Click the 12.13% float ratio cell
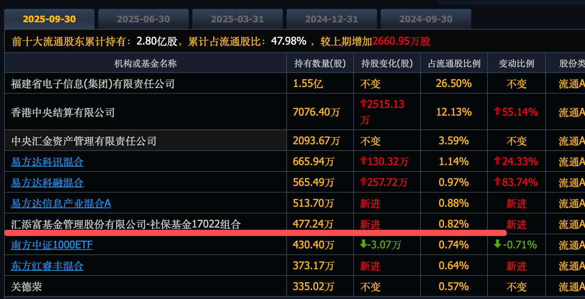Viewport: 585px width, 299px height. coord(454,112)
